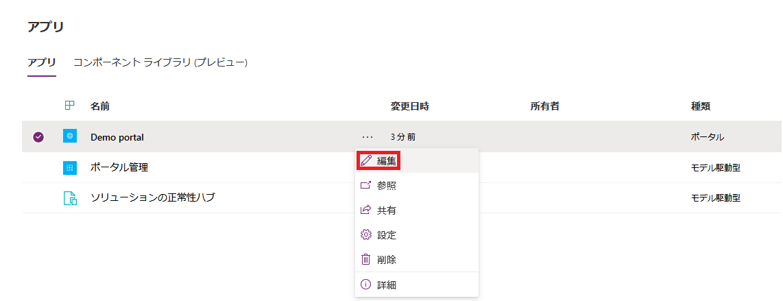Image resolution: width=783 pixels, height=301 pixels.
Task: Click the ポータル管理 app icon
Action: point(69,167)
